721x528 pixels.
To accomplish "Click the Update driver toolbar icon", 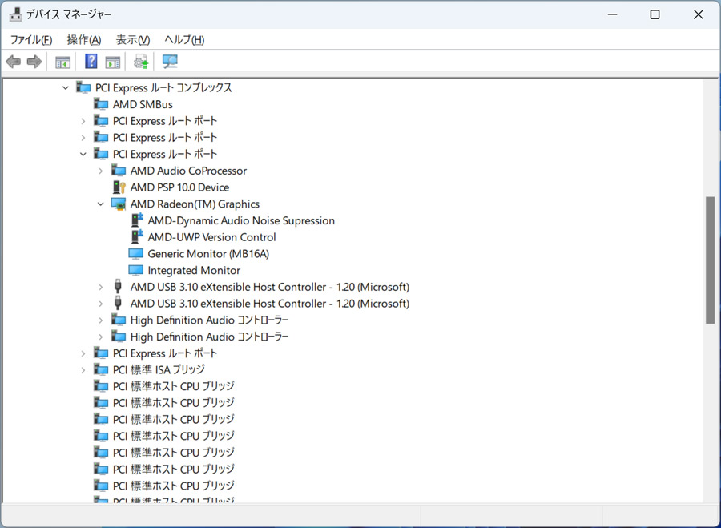I will pos(141,61).
